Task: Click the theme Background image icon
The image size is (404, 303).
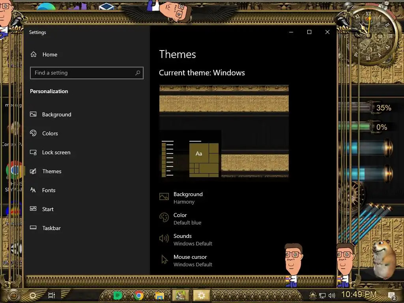Action: pyautogui.click(x=164, y=196)
